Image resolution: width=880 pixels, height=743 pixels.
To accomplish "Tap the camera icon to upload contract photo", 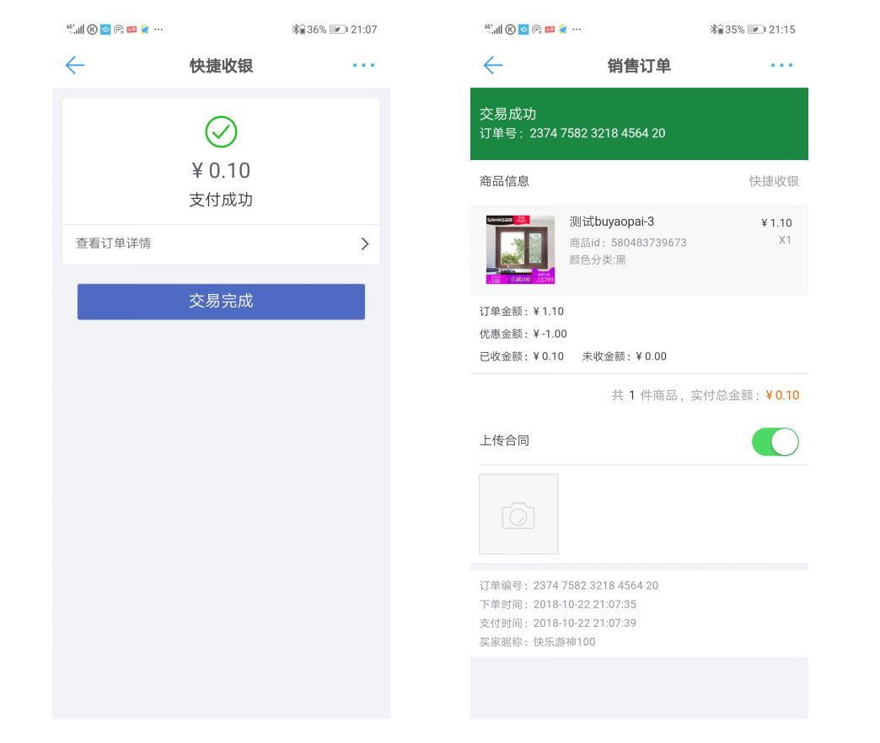I will [x=518, y=514].
